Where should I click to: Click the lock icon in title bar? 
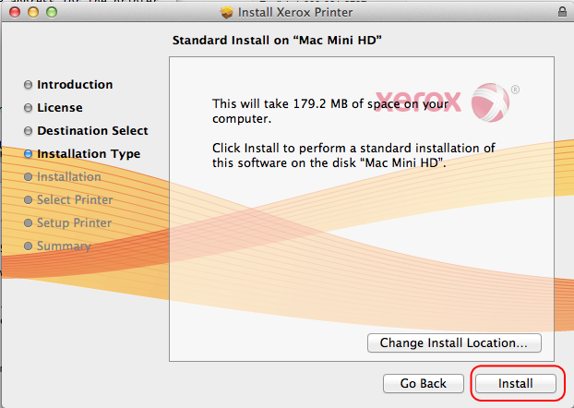563,13
